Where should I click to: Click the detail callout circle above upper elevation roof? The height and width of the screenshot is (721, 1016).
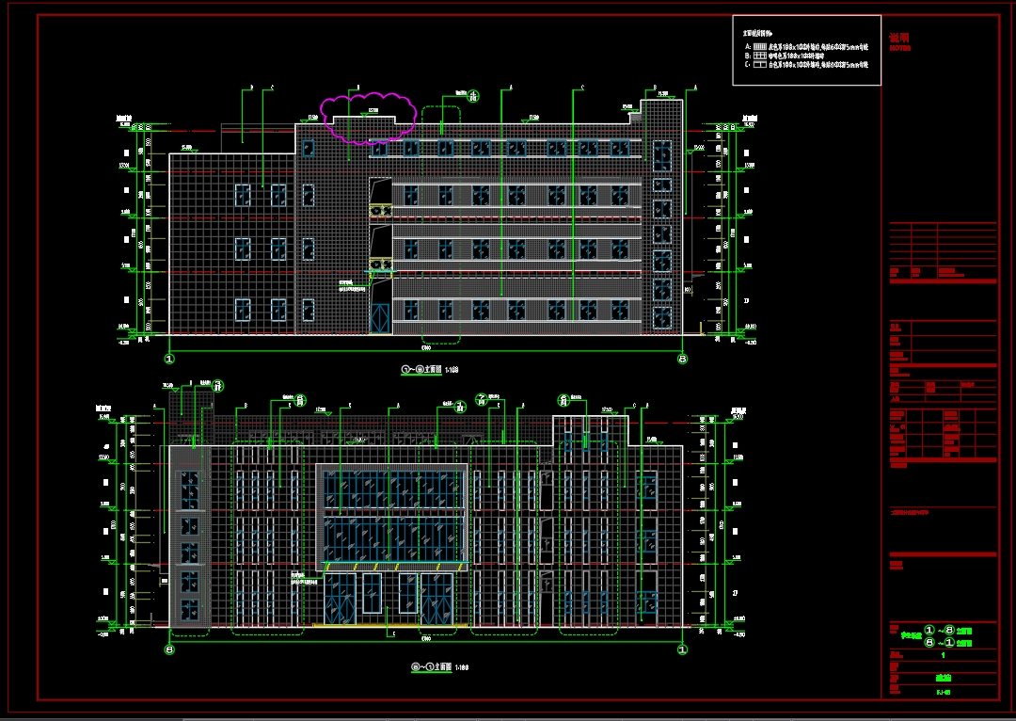(x=474, y=96)
